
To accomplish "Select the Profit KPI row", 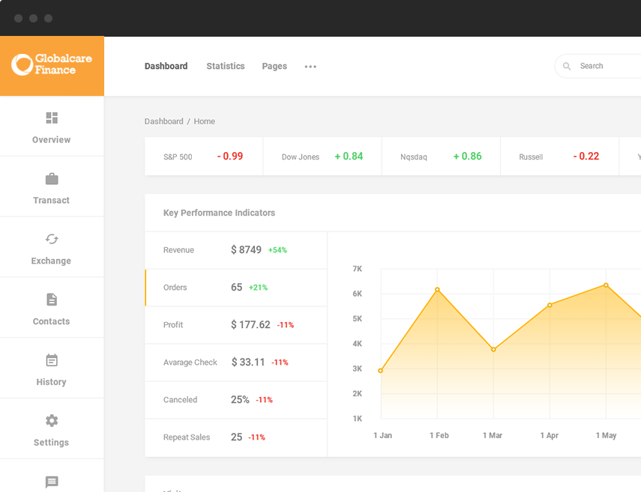I will pyautogui.click(x=236, y=325).
